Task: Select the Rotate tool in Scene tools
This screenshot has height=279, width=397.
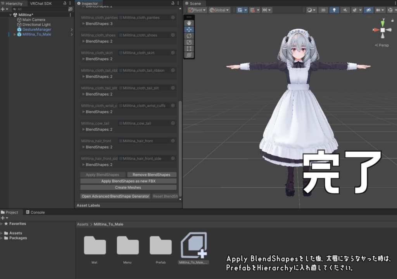Action: (x=189, y=36)
